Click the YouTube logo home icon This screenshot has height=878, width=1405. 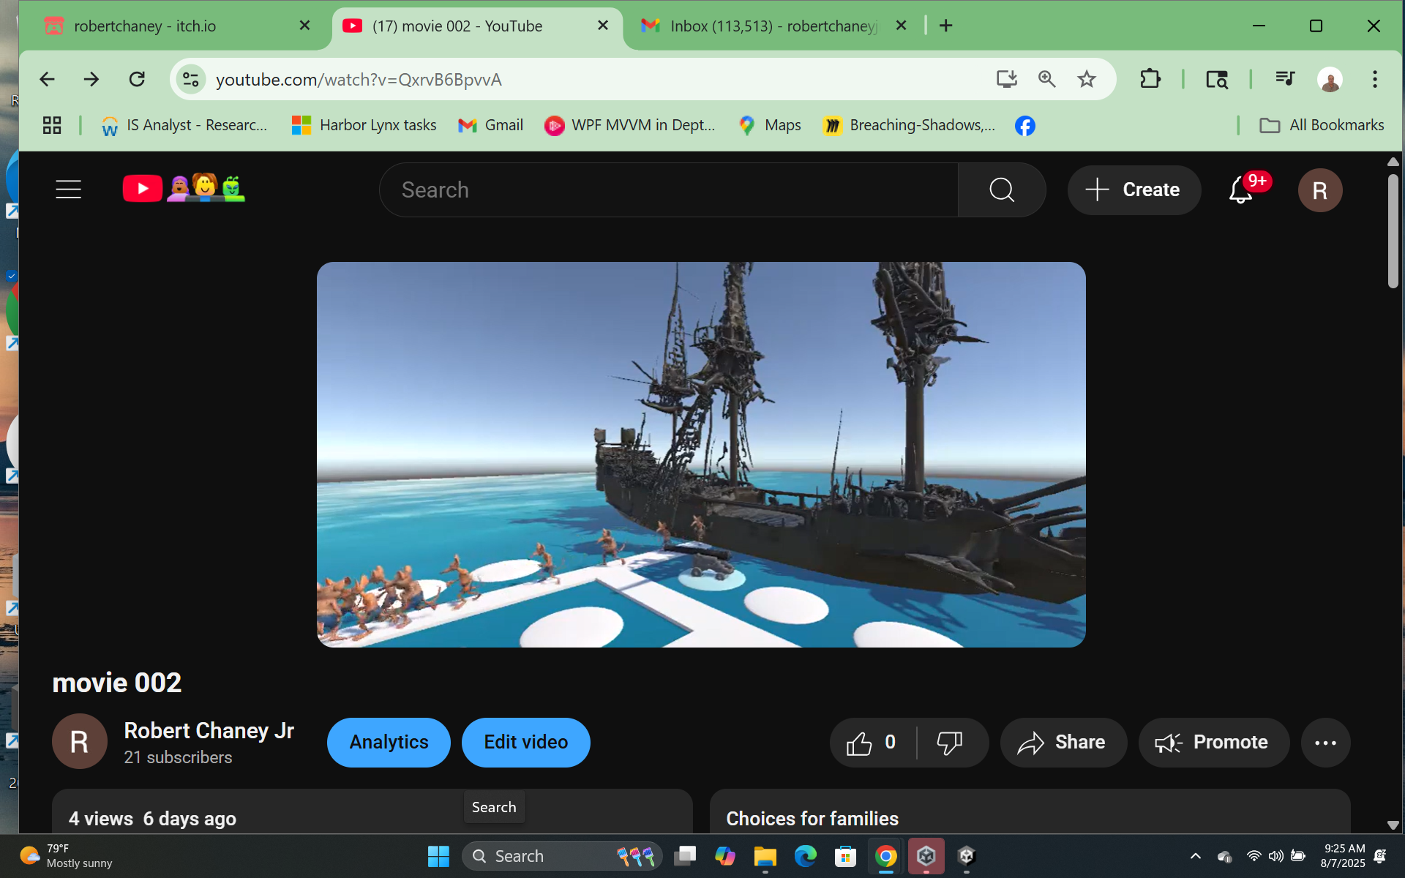(x=143, y=189)
